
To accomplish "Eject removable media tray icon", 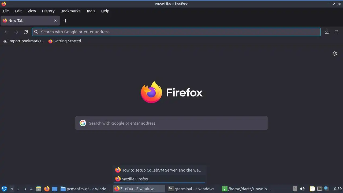I will 294,189.
